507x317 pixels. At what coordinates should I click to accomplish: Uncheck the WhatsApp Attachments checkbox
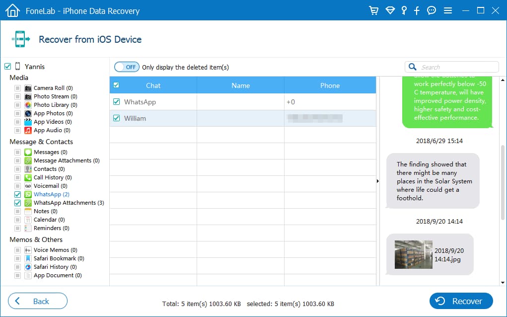coord(18,203)
